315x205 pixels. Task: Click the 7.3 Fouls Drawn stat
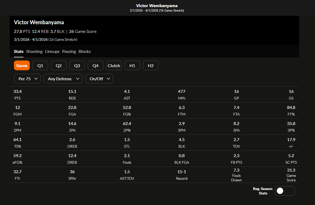[237, 175]
